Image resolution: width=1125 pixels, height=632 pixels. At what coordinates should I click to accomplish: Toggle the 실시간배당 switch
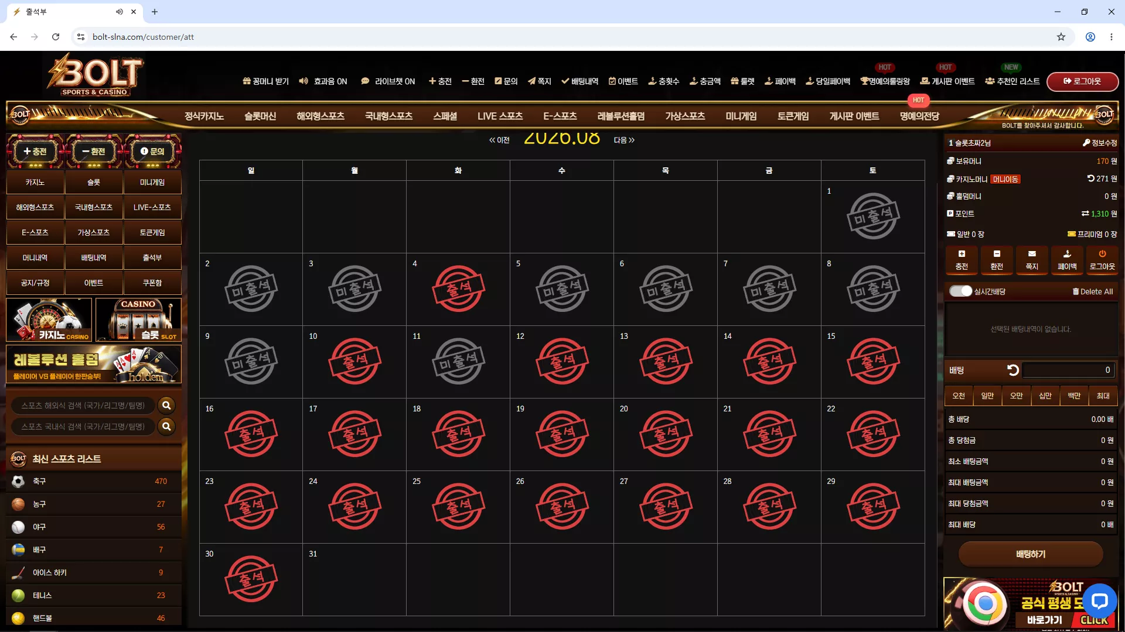(x=960, y=291)
